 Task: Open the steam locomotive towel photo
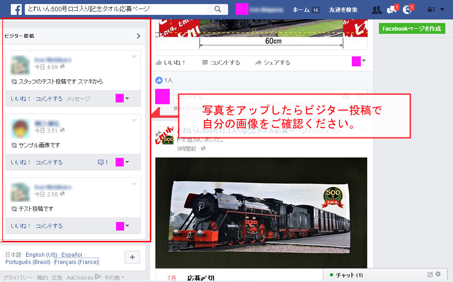click(261, 213)
